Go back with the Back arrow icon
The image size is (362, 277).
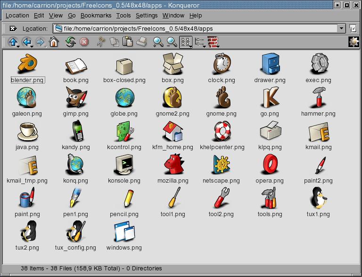coord(26,42)
